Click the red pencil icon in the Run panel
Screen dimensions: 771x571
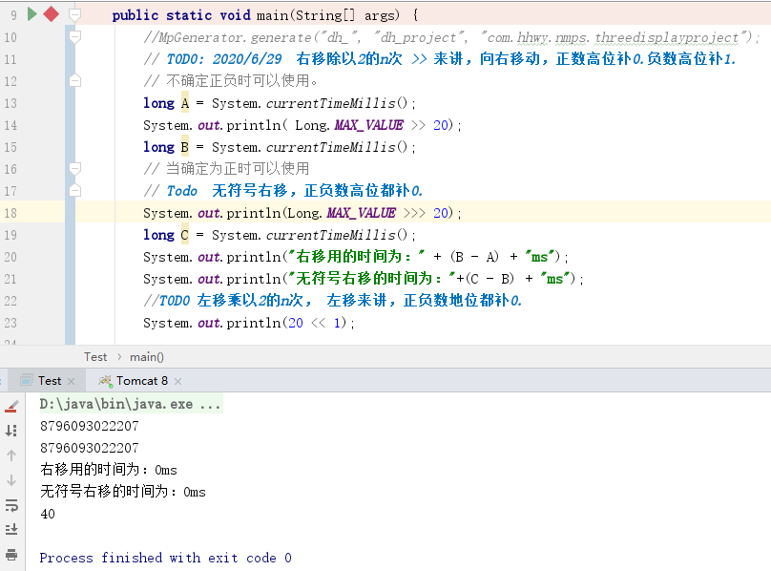point(11,406)
